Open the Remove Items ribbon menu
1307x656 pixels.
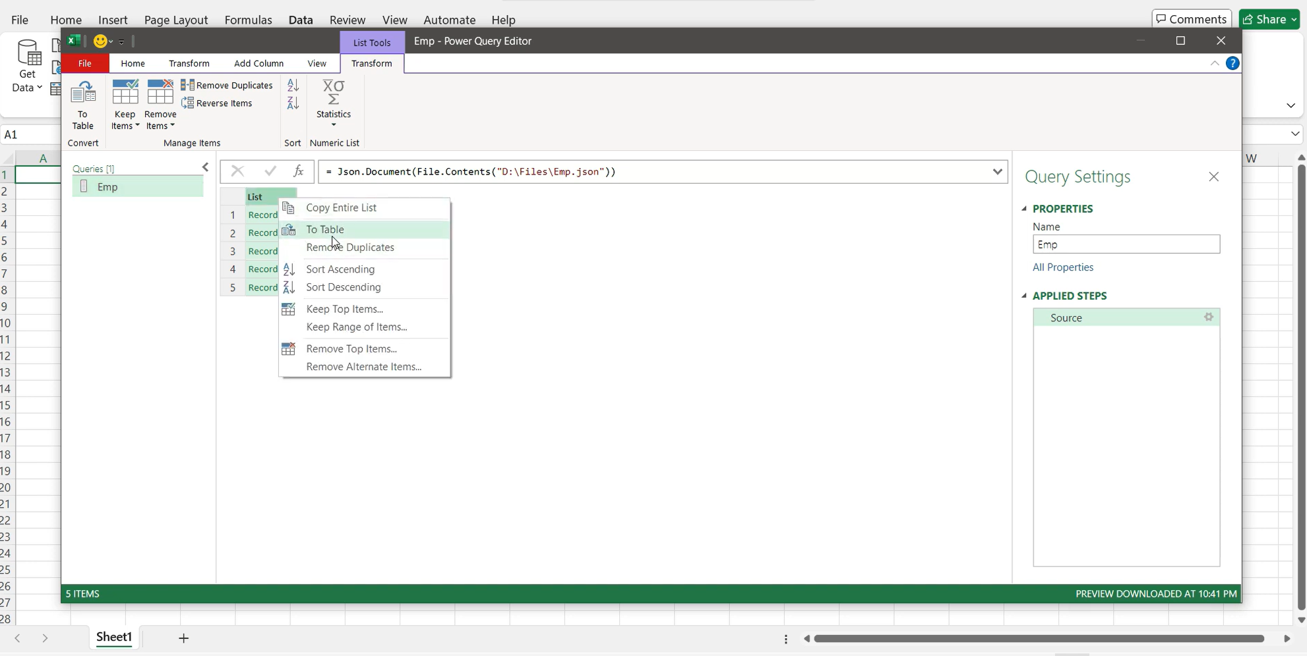(x=160, y=105)
